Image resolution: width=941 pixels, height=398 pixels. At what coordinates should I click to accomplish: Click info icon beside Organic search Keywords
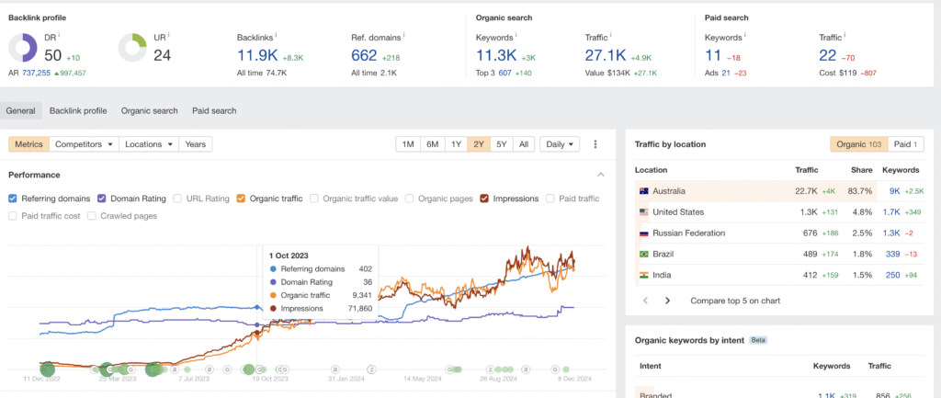tap(518, 36)
